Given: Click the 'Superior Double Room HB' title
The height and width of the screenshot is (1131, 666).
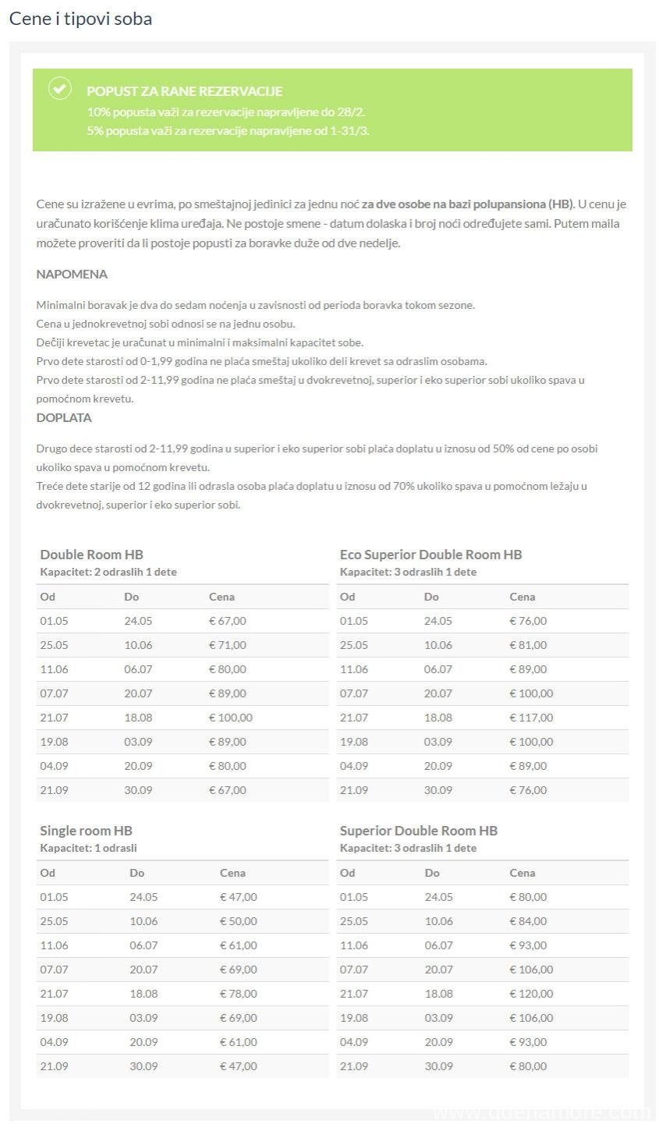Looking at the screenshot, I should [418, 831].
